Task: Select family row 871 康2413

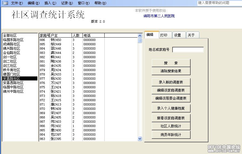Action: pos(88,104)
